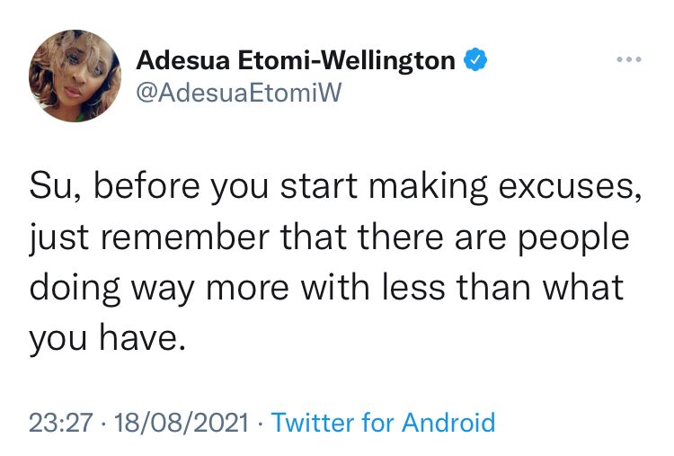The width and height of the screenshot is (674, 456).
Task: Click the @AdesuaEtomiW handle
Action: (238, 93)
